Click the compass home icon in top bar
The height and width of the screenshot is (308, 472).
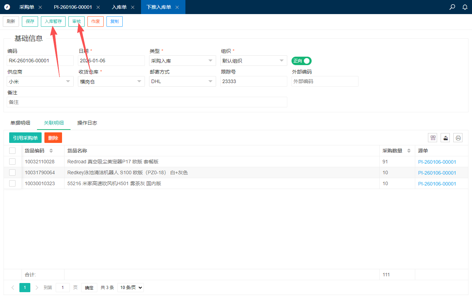(7, 7)
